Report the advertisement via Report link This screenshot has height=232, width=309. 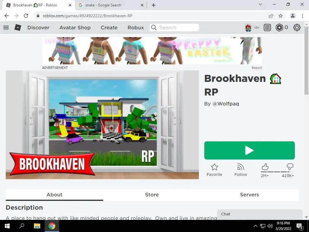(256, 68)
